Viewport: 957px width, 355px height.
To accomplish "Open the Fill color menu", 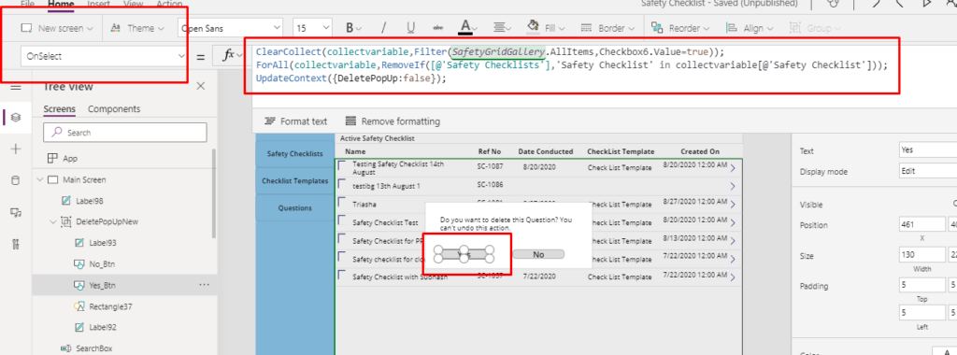I will coord(545,28).
